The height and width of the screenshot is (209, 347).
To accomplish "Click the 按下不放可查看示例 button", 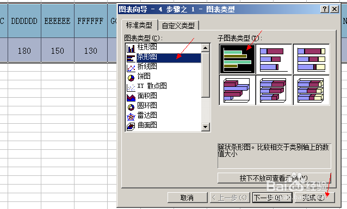I will click(274, 178).
